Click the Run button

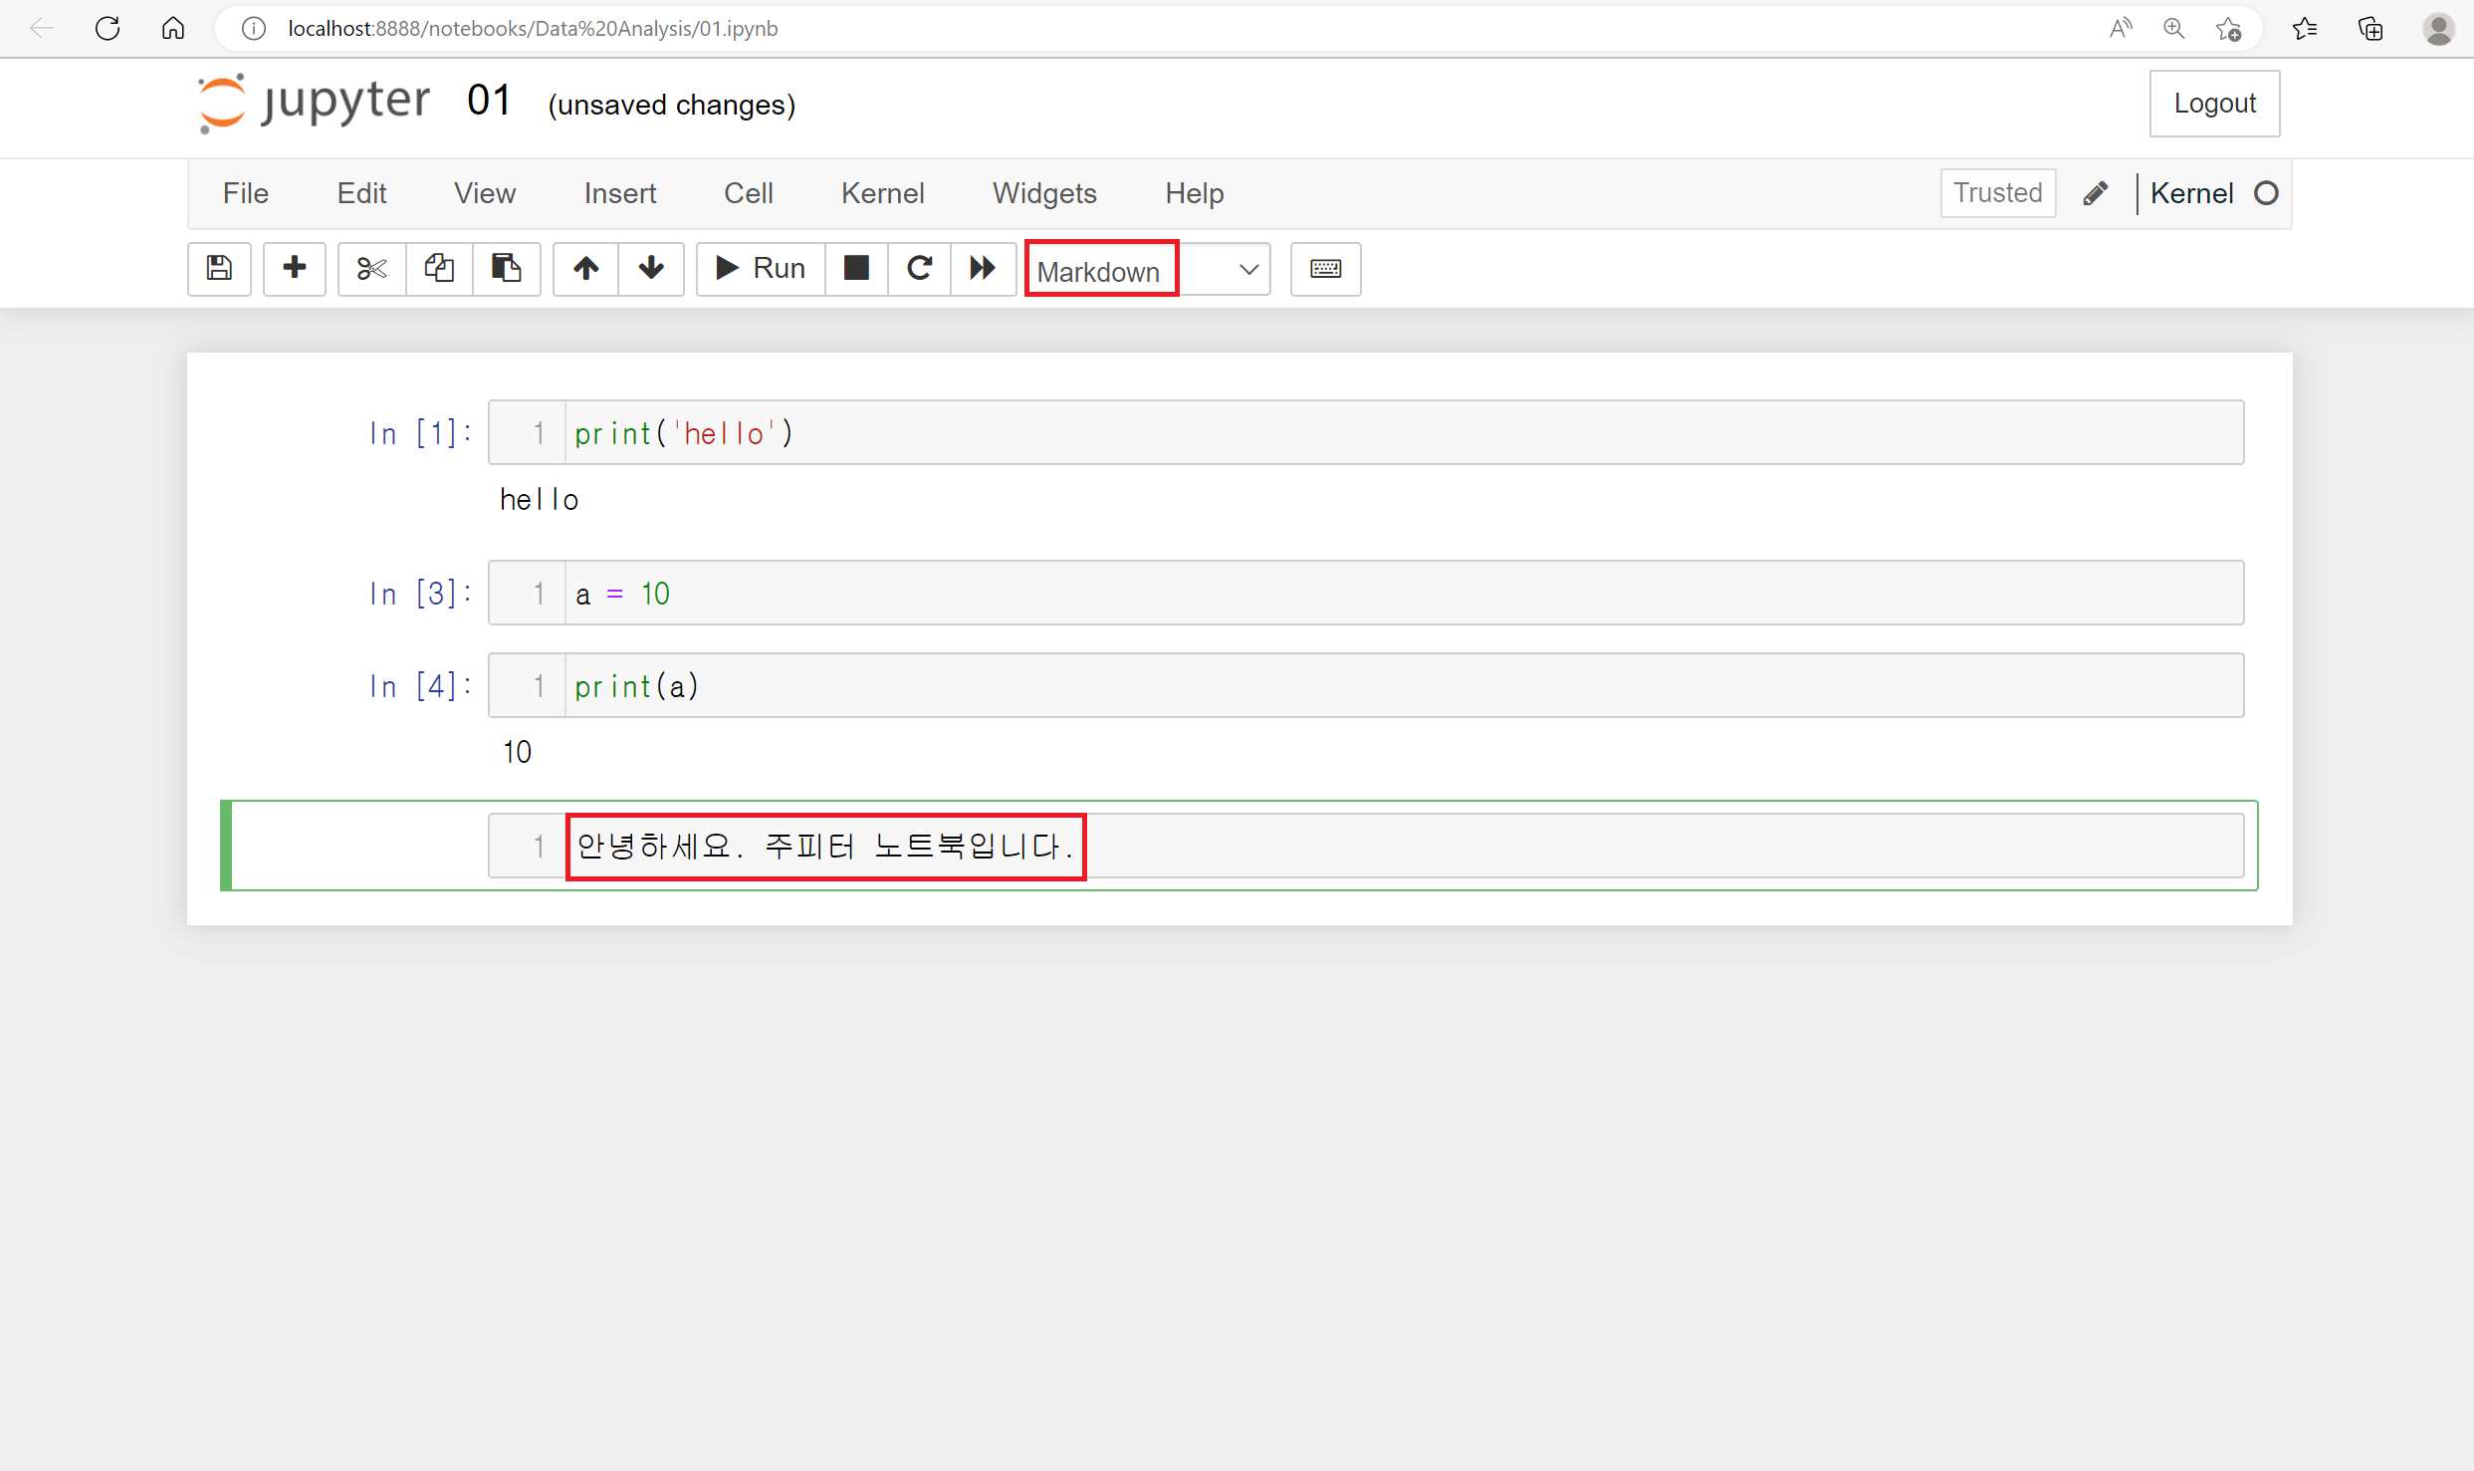pyautogui.click(x=761, y=268)
